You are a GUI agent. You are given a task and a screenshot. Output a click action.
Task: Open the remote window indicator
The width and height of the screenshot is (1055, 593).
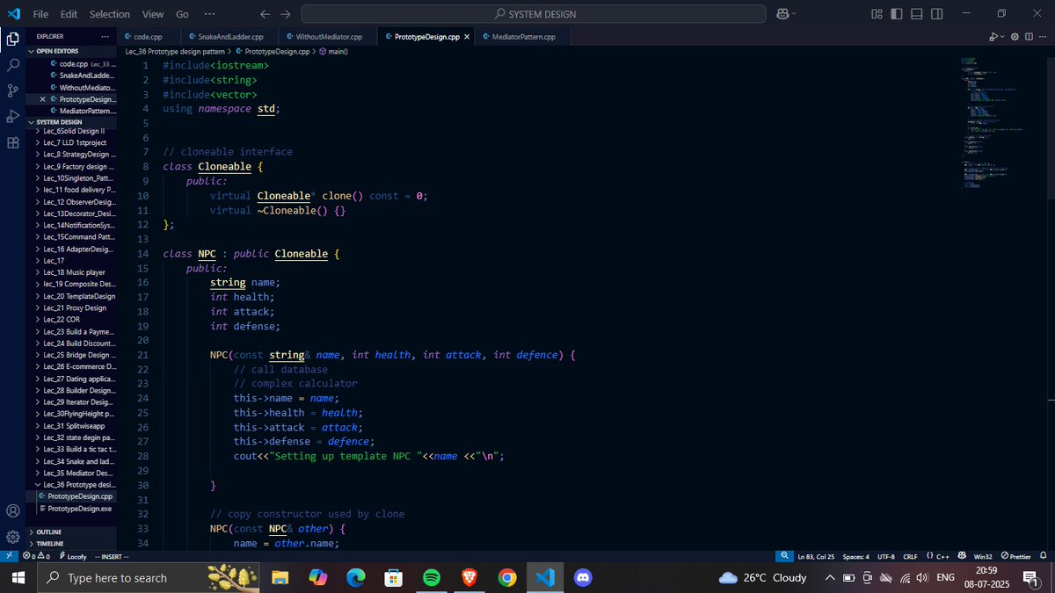tap(9, 556)
